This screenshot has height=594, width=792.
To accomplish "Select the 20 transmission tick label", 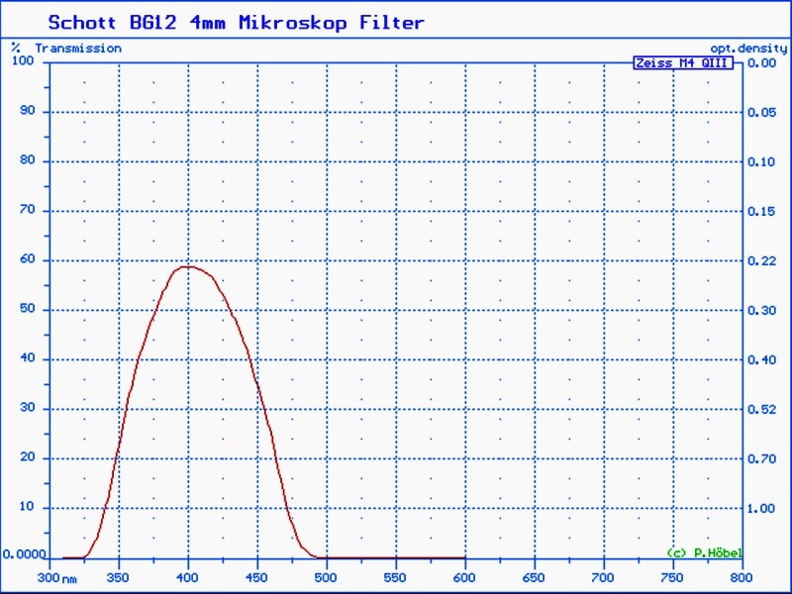I will (27, 457).
